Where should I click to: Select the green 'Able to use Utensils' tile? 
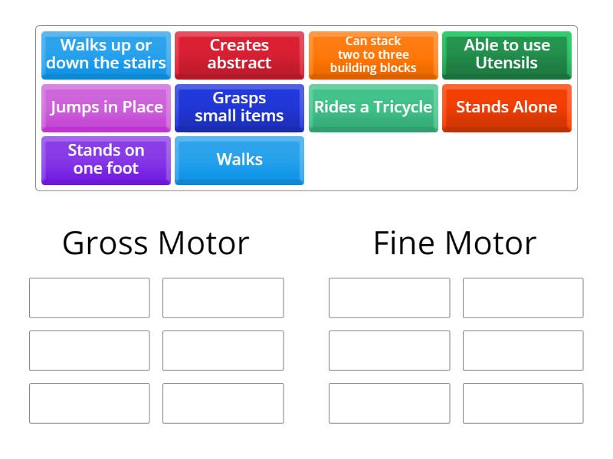506,54
